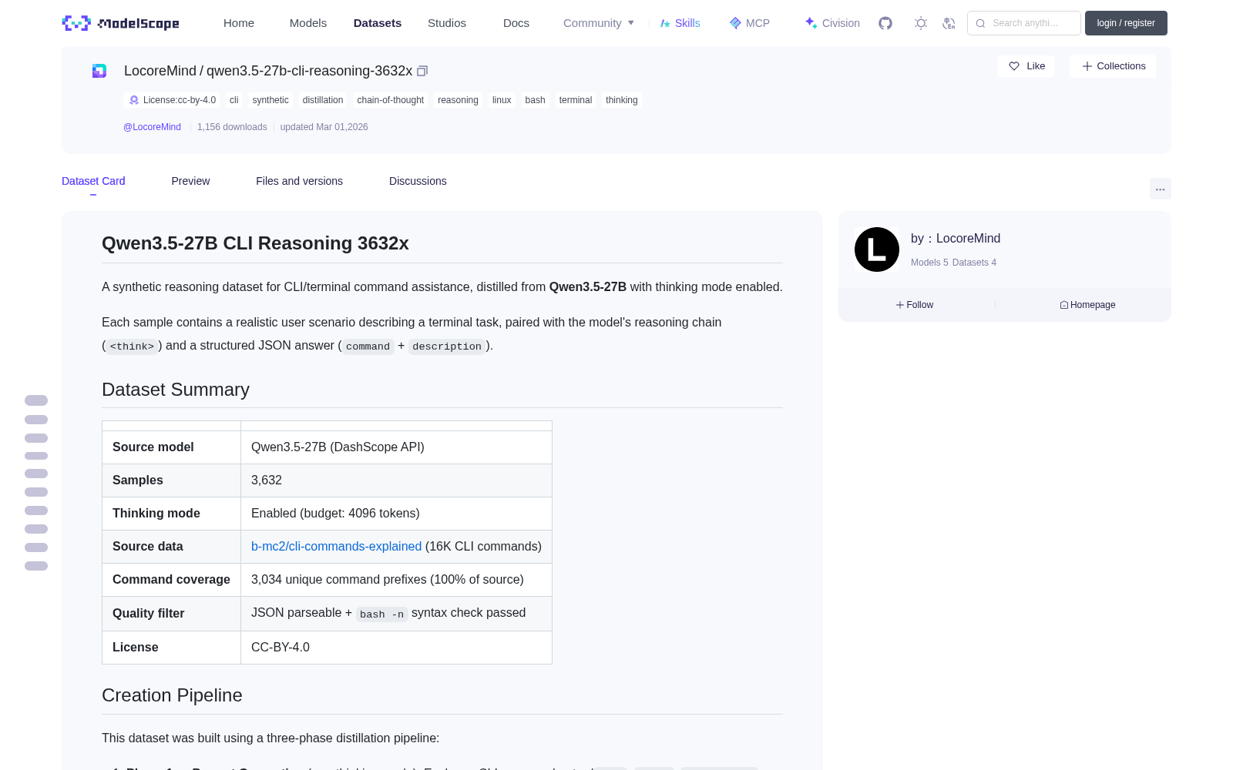Click the 1,156 downloads text
Viewport: 1233px width, 770px height.
232,127
